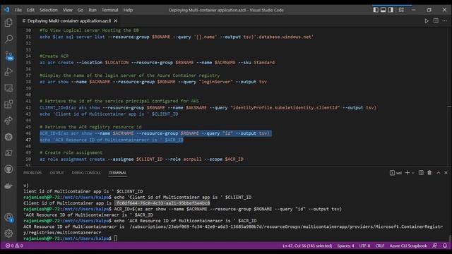Screen dimensions: 452x254
Task: Open Run and Debug view
Action: click(x=8, y=71)
